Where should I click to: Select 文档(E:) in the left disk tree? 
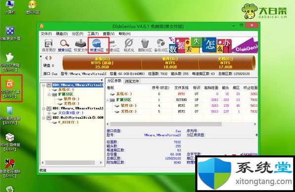[x=69, y=103]
